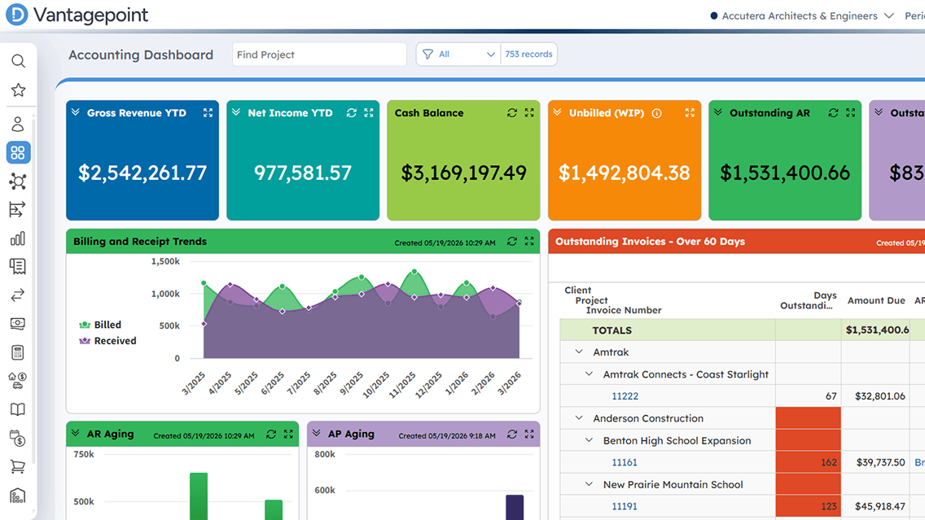Screen dimensions: 925x520
Task: Collapse the Benton High School Expansion project
Action: (589, 440)
